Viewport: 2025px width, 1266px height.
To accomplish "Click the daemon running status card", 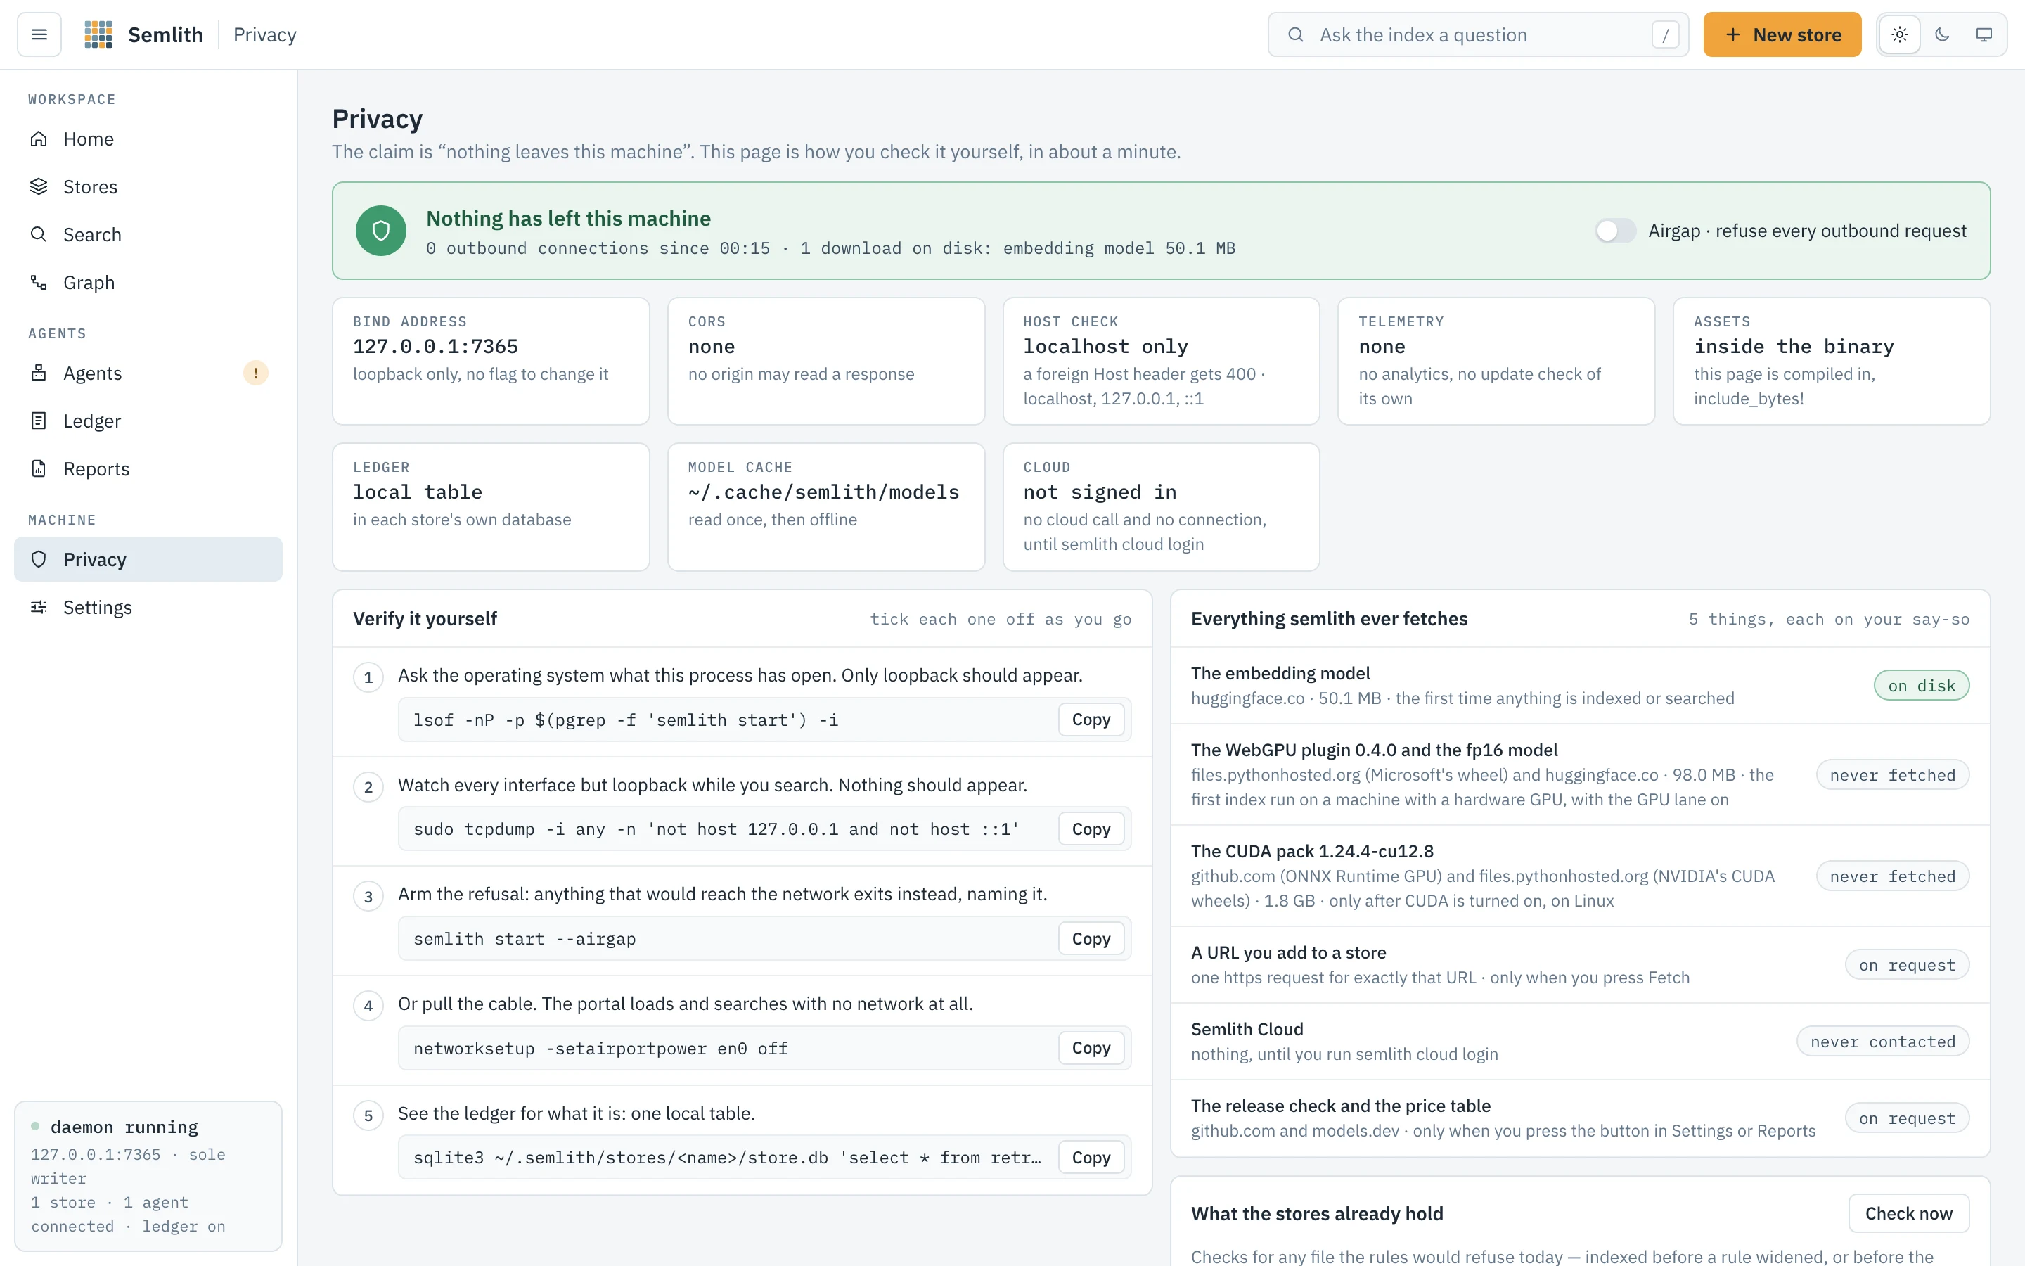I will 148,1175.
